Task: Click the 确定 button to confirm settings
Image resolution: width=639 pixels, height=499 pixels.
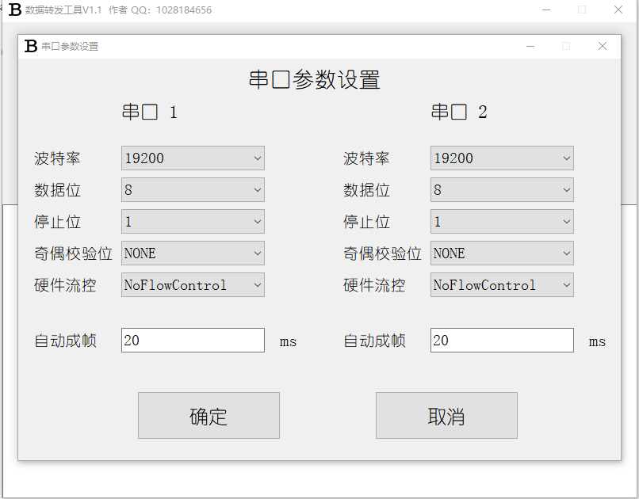Action: pyautogui.click(x=208, y=415)
